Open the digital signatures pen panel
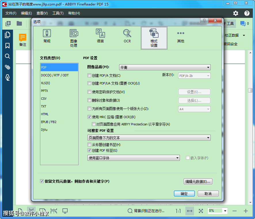The image size is (255, 219). (7, 78)
